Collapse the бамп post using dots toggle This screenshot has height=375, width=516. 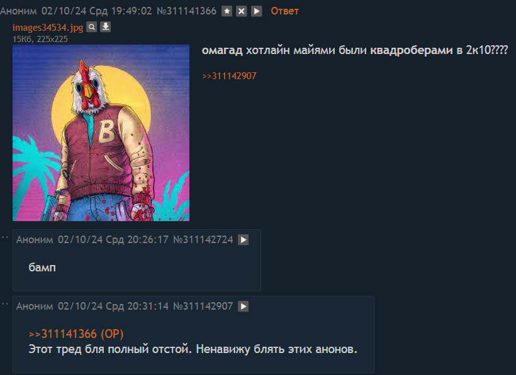(5, 237)
